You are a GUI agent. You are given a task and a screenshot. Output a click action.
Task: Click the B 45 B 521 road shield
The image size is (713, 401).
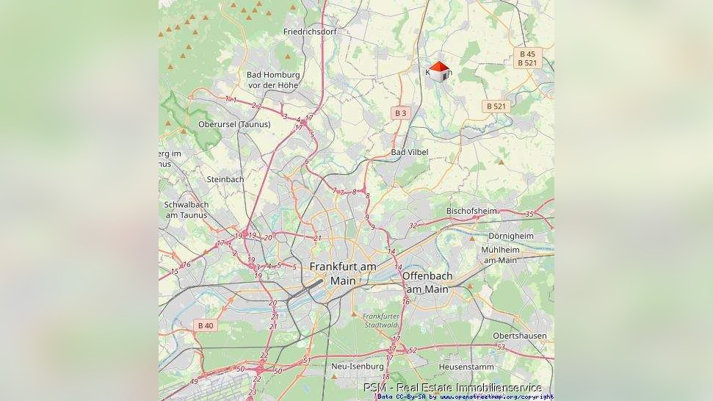[527, 58]
